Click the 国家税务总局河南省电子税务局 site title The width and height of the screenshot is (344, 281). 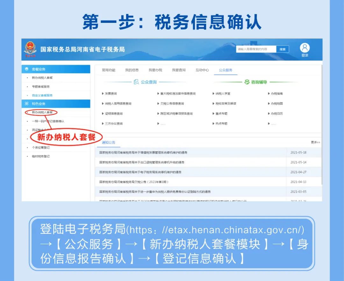(82, 50)
